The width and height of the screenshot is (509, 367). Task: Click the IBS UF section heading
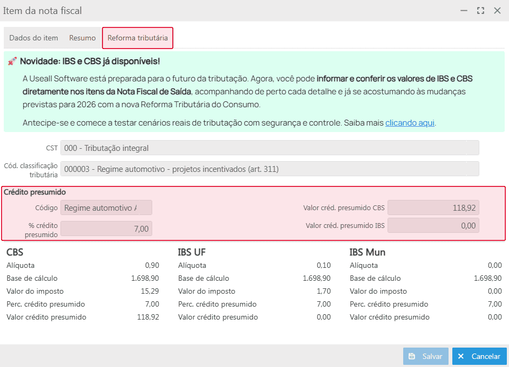click(x=192, y=252)
